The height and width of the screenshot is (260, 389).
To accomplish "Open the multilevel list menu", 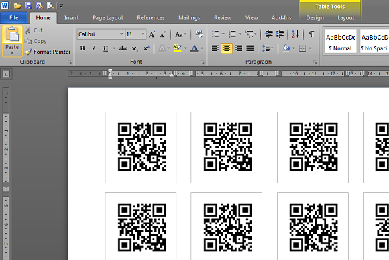I will click(250, 34).
